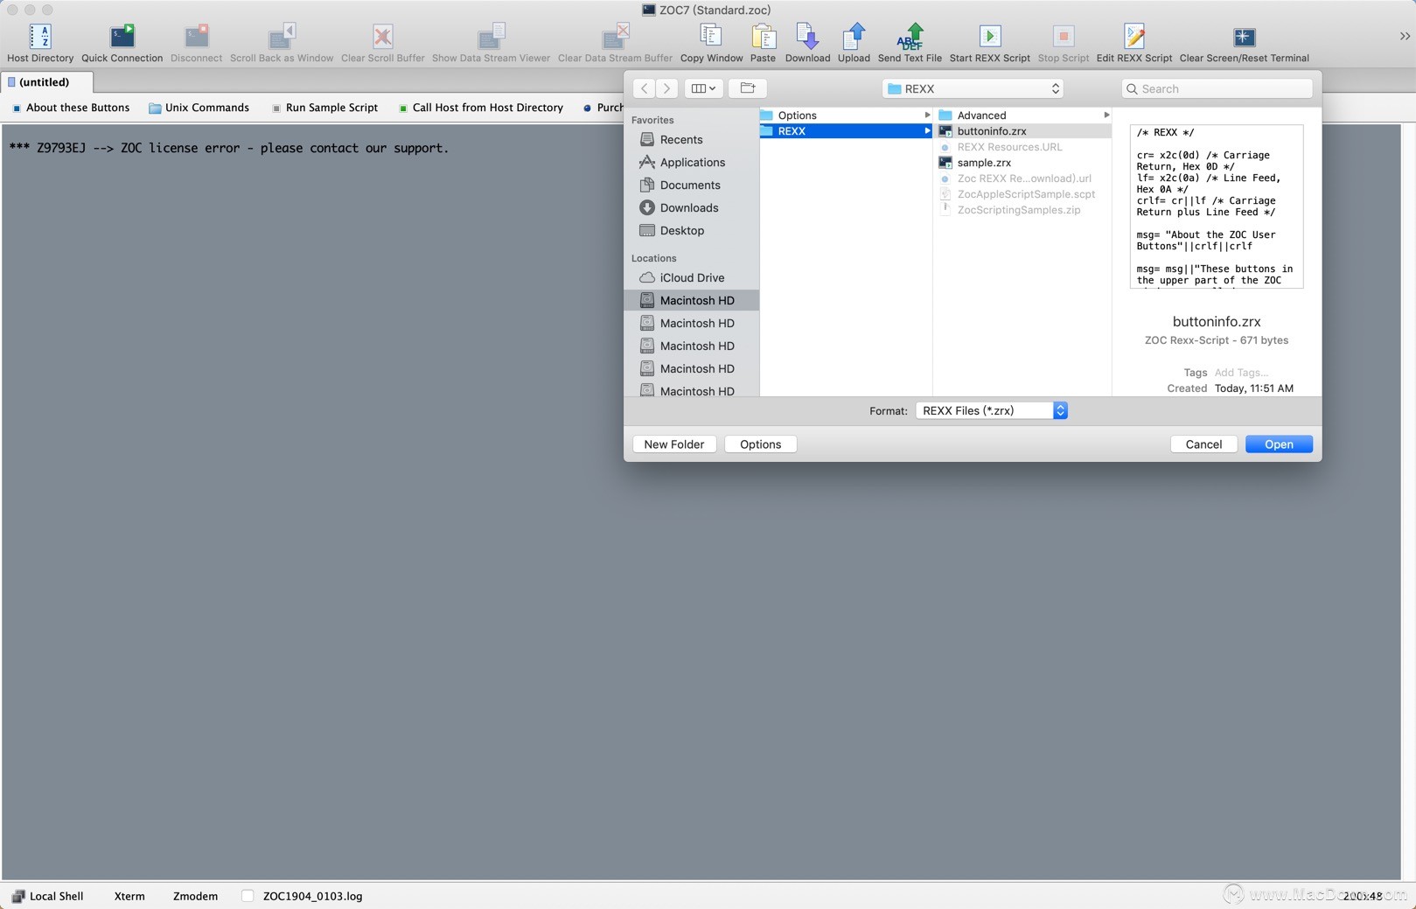The image size is (1416, 909).
Task: Click Add Tags field in preview
Action: 1240,373
